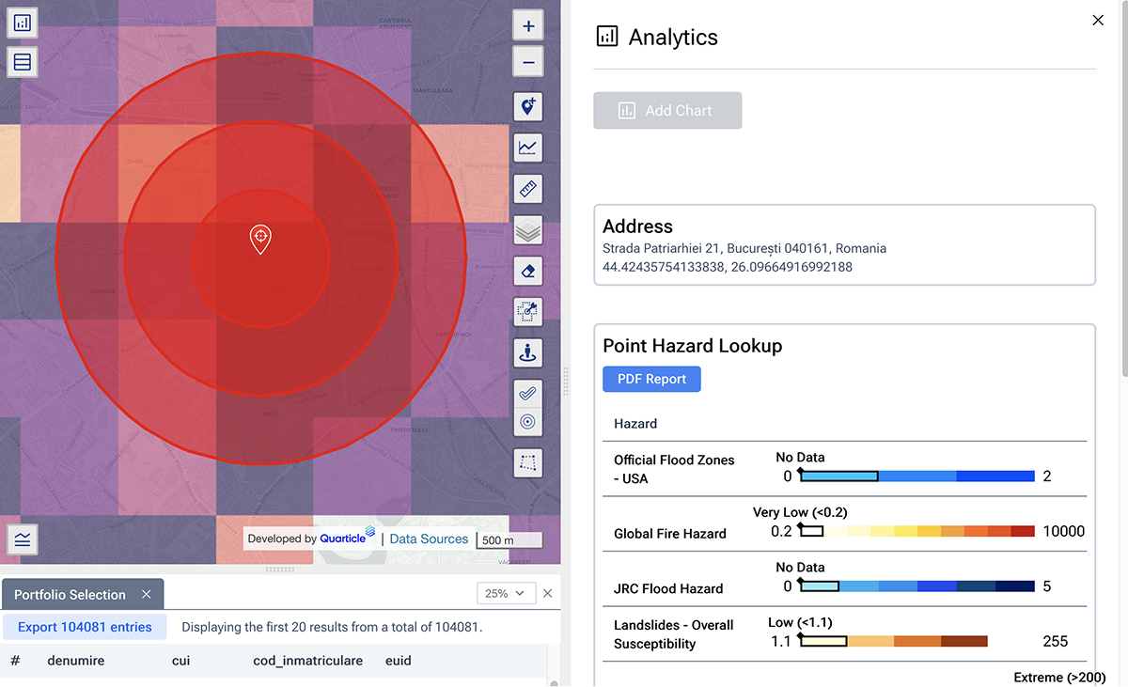Open the Data Sources menu link
This screenshot has height=687, width=1128.
click(428, 539)
